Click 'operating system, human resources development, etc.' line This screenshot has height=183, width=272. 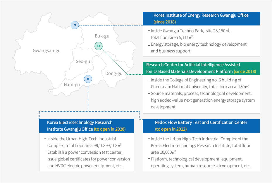pos(201,166)
